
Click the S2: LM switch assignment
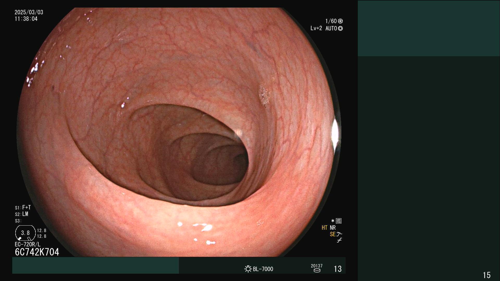(x=22, y=214)
